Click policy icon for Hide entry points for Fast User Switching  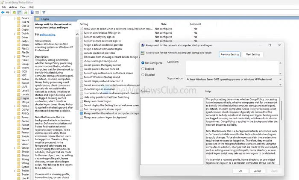click(x=82, y=97)
